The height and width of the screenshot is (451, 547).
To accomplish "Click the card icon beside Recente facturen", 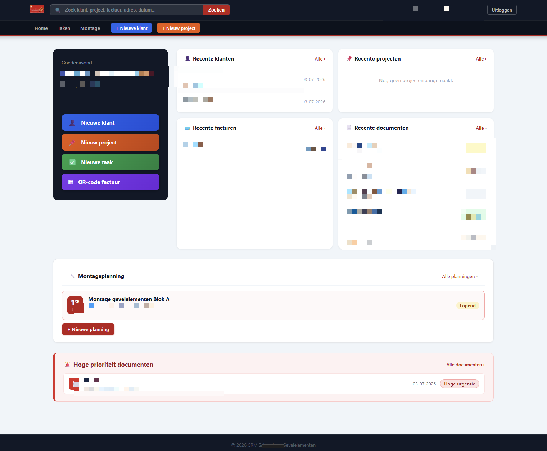I will point(187,128).
